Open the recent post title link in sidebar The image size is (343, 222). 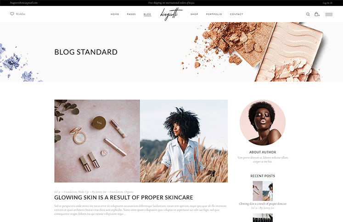(x=263, y=204)
